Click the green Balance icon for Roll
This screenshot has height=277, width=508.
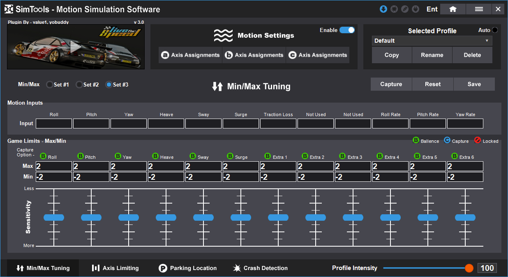pos(43,156)
